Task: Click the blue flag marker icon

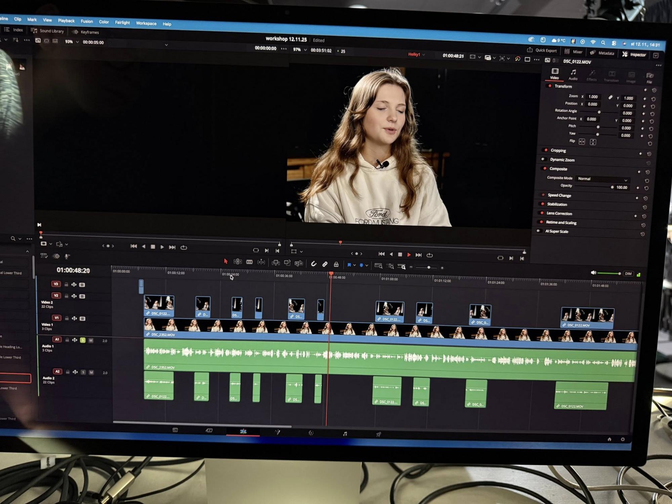Action: pyautogui.click(x=349, y=265)
